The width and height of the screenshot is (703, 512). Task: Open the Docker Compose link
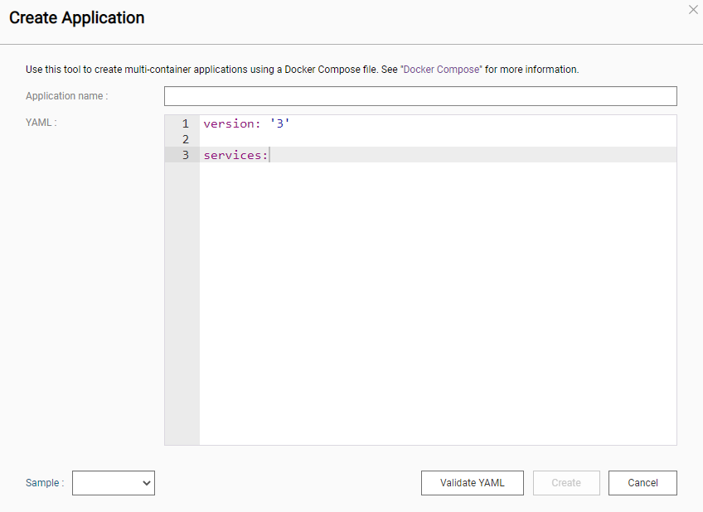pos(441,70)
